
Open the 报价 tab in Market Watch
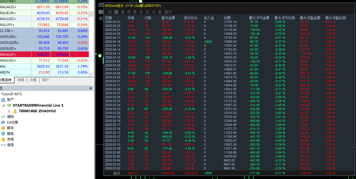[45, 80]
